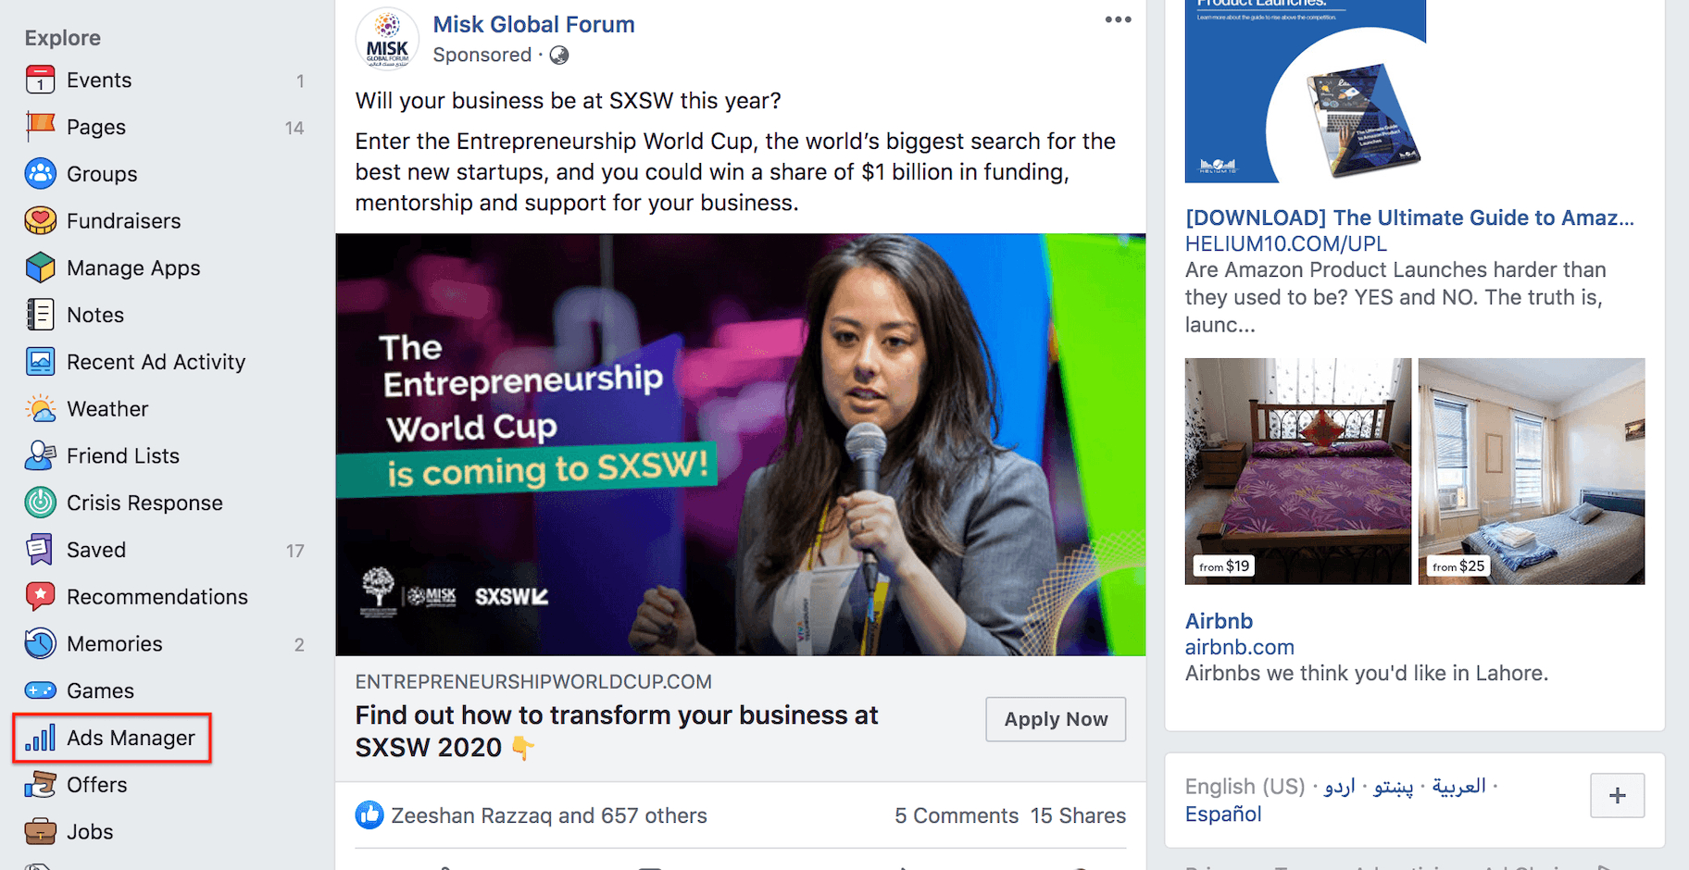Open the Weather sun icon
This screenshot has width=1689, height=870.
click(x=40, y=408)
